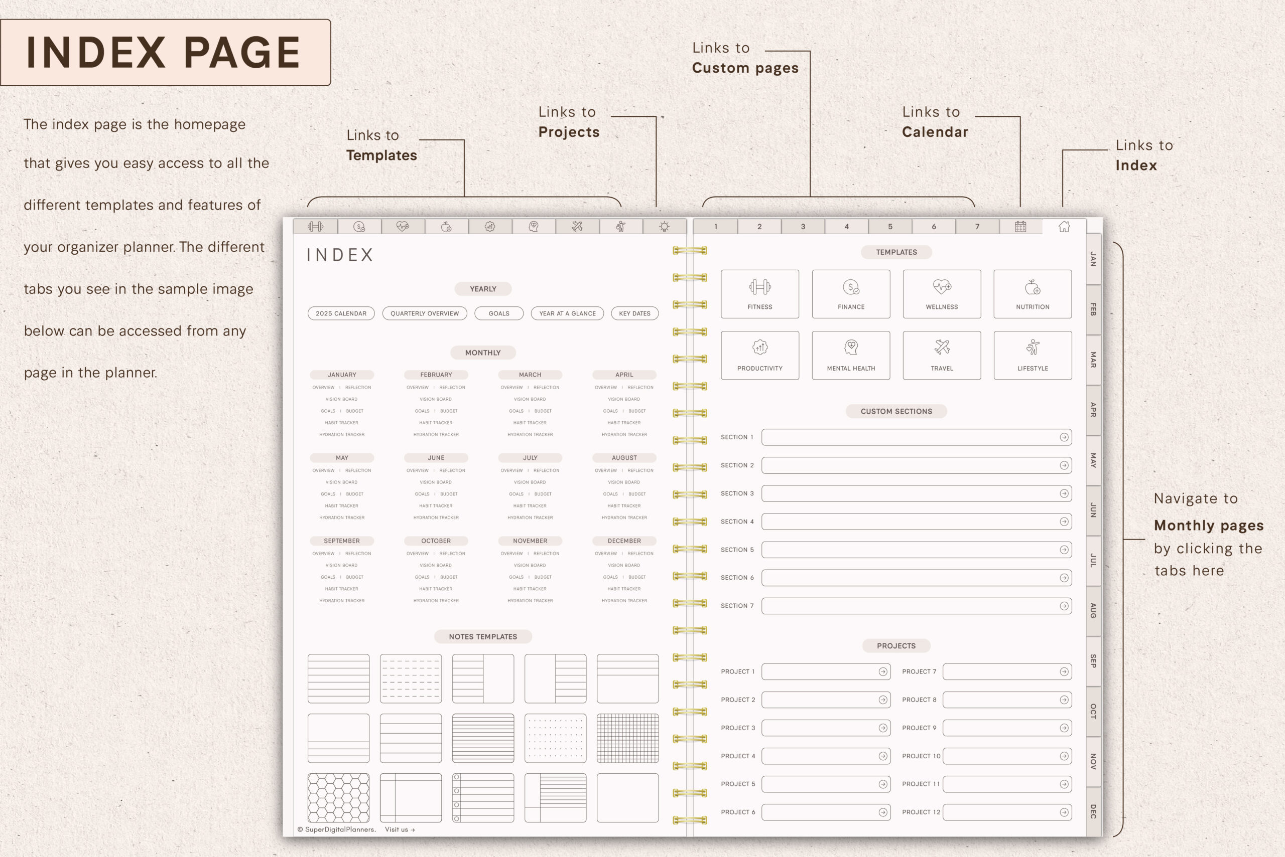The image size is (1285, 857).
Task: Click the home icon to return to Index
Action: (1064, 226)
